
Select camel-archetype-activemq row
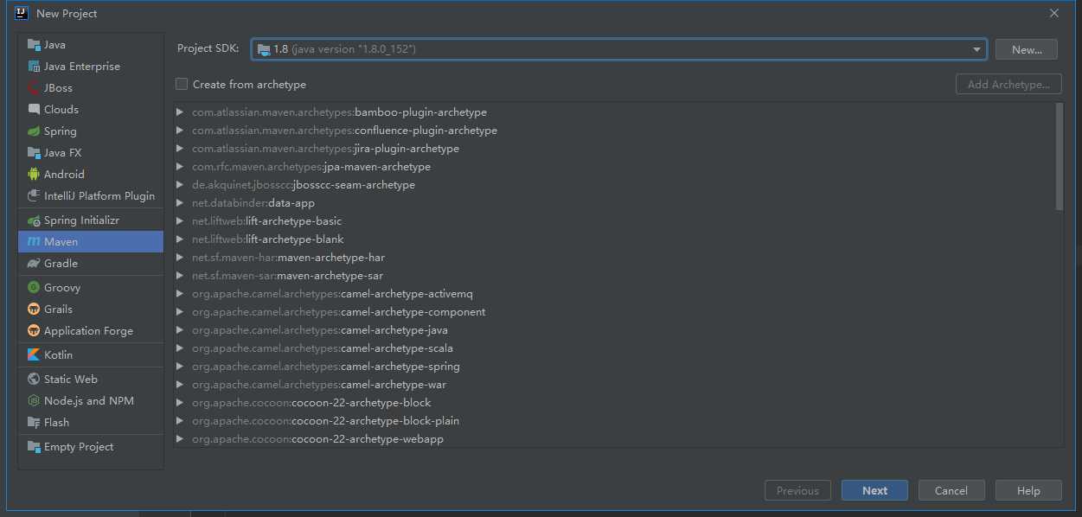[x=614, y=294]
